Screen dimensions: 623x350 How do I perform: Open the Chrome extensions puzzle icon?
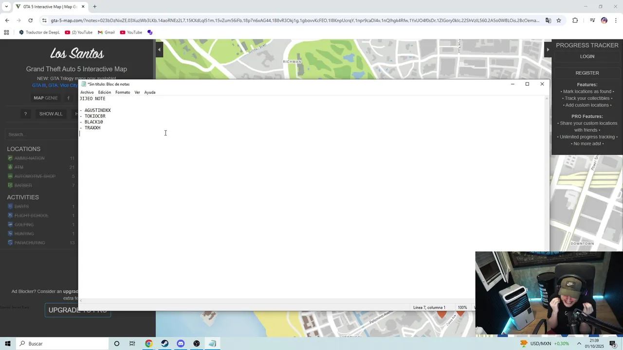[x=575, y=20]
